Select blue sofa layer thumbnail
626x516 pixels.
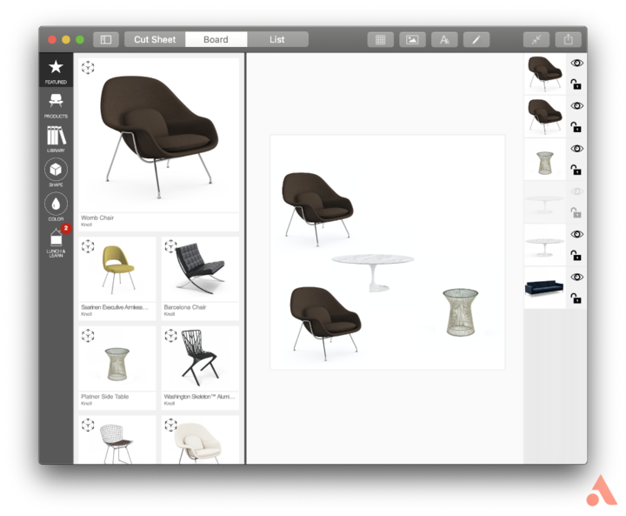pyautogui.click(x=544, y=288)
